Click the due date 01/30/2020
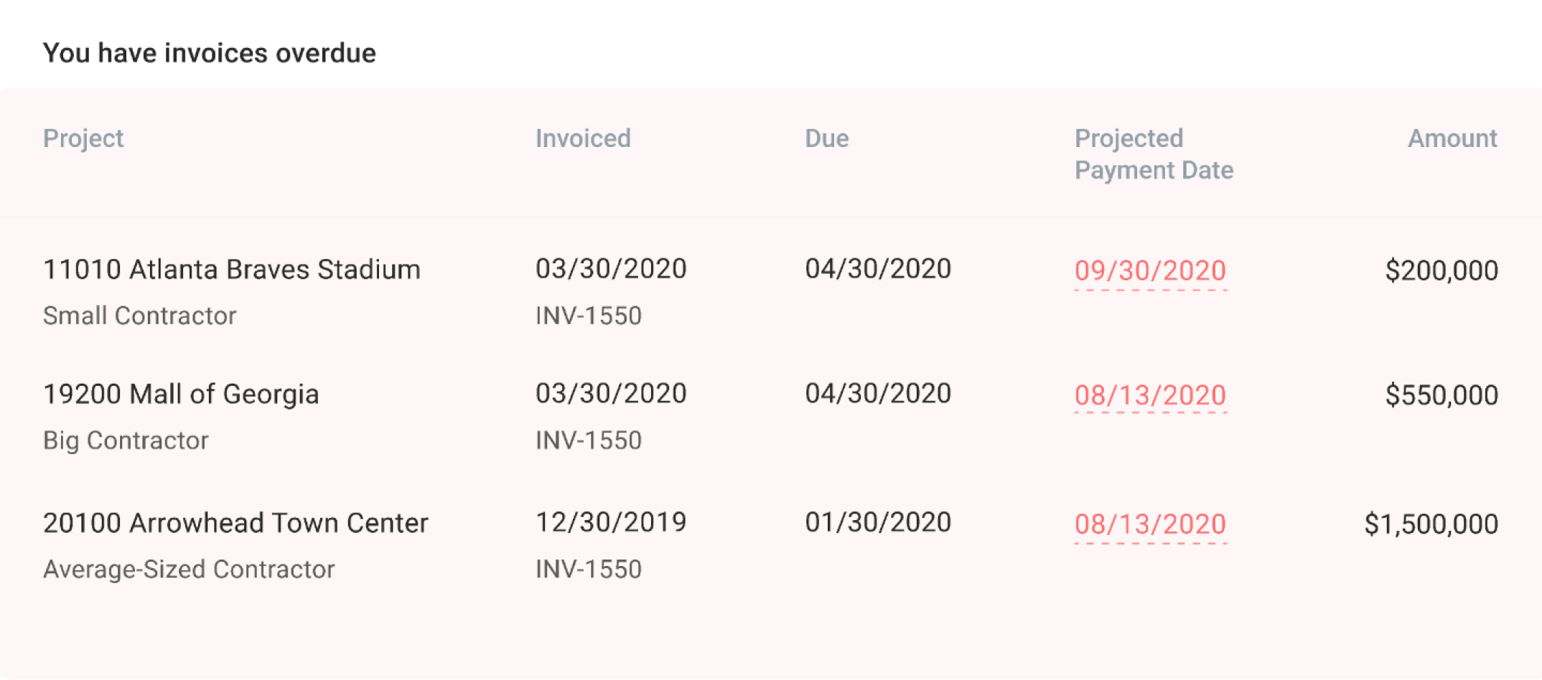 [x=878, y=522]
